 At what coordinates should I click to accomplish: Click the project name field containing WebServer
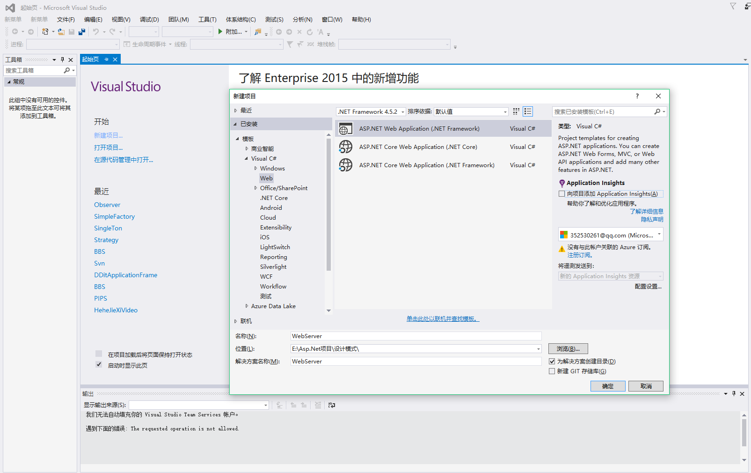(x=416, y=336)
